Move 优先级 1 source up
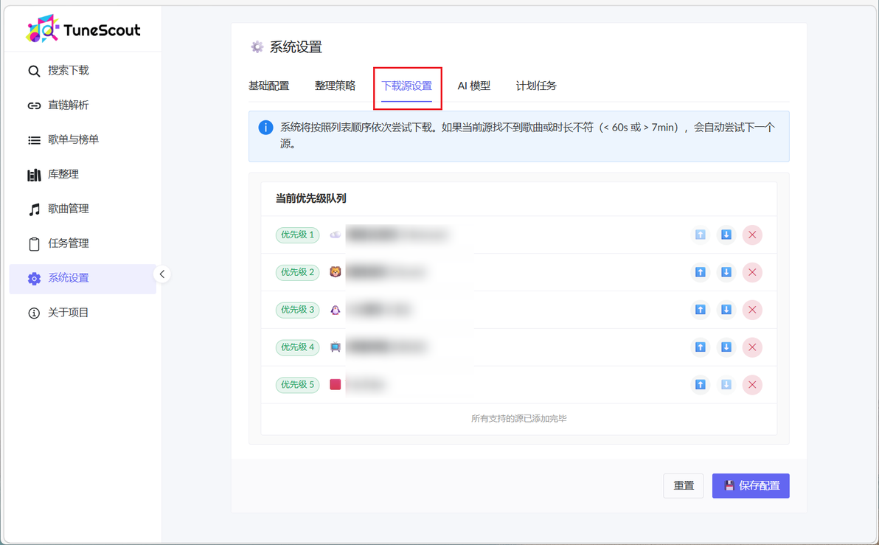Image resolution: width=879 pixels, height=545 pixels. click(700, 235)
